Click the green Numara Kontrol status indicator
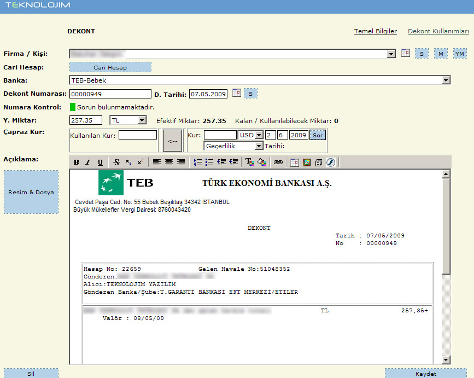This screenshot has width=474, height=378. (73, 107)
